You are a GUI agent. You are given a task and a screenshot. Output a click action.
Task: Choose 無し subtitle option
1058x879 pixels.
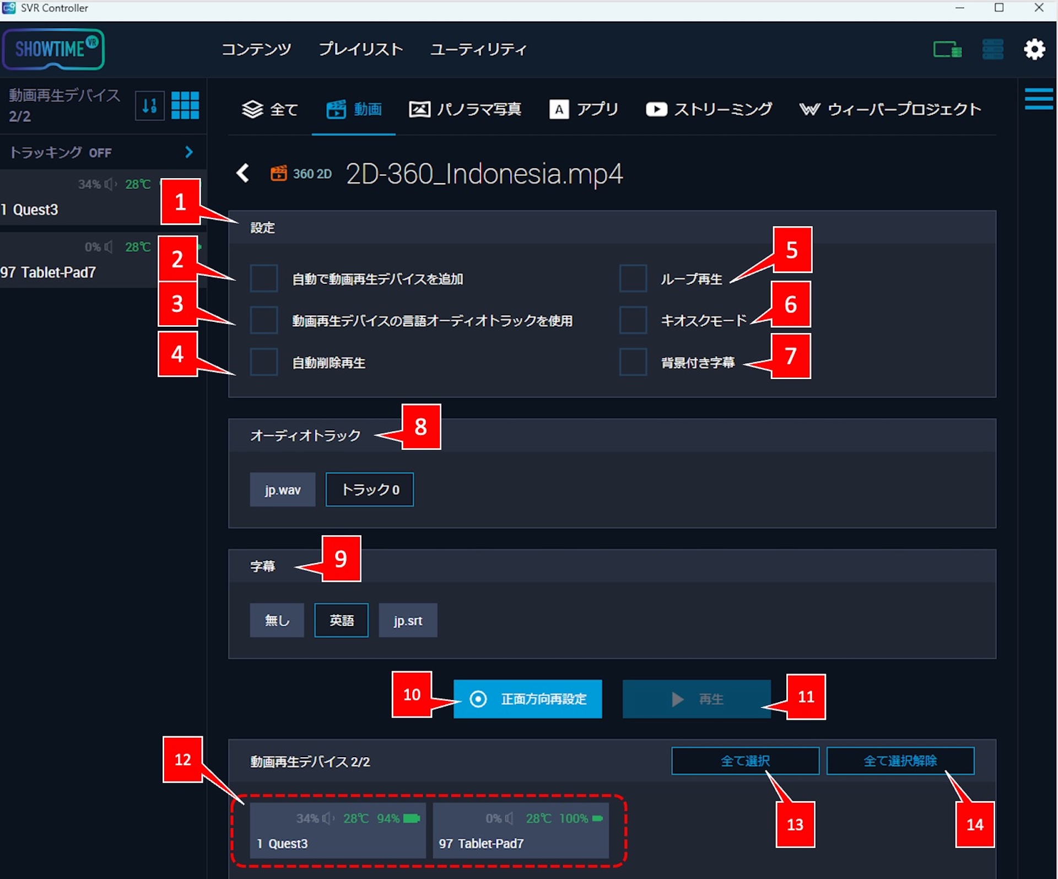click(x=277, y=620)
